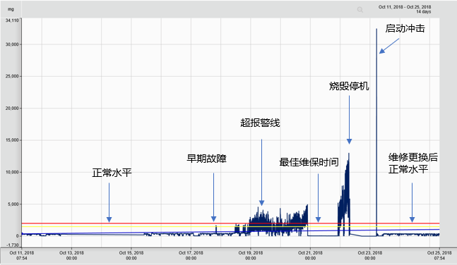Click the arrowhead below 烧毁停机
457x265 pixels.
349,142
